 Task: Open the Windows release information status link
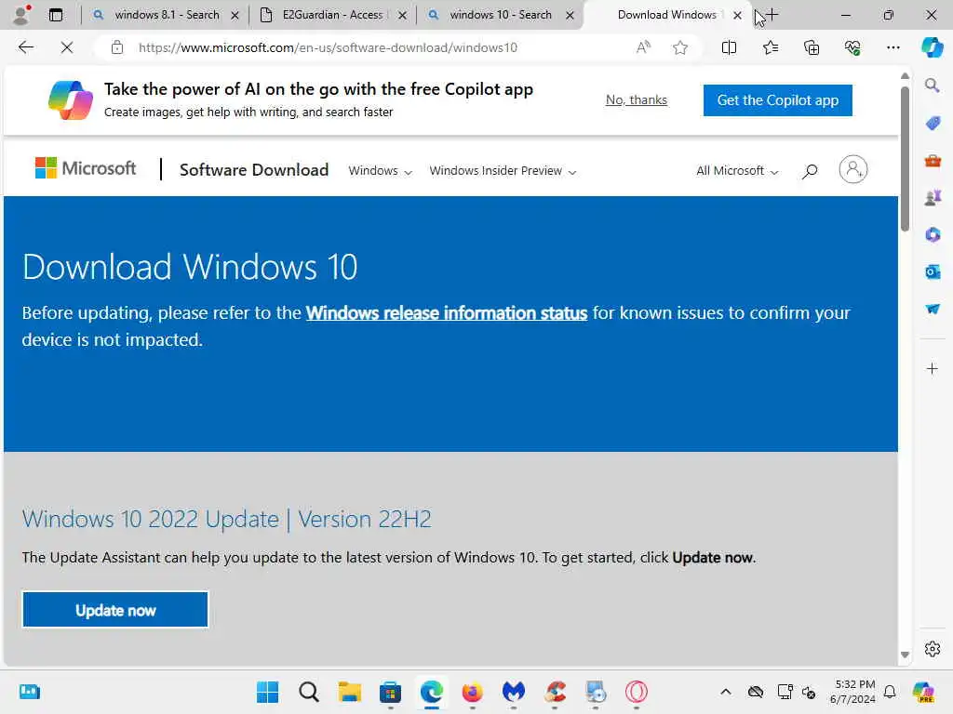pyautogui.click(x=446, y=312)
